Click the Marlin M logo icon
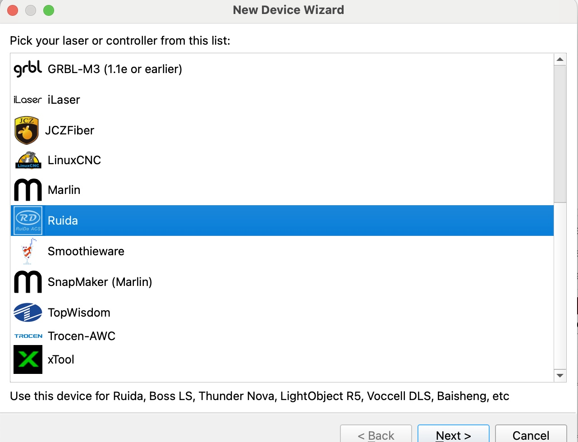 28,190
